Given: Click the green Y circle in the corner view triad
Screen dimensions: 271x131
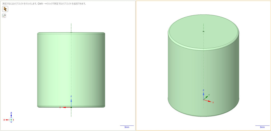Looking at the screenshot, I should [x=11, y=120].
